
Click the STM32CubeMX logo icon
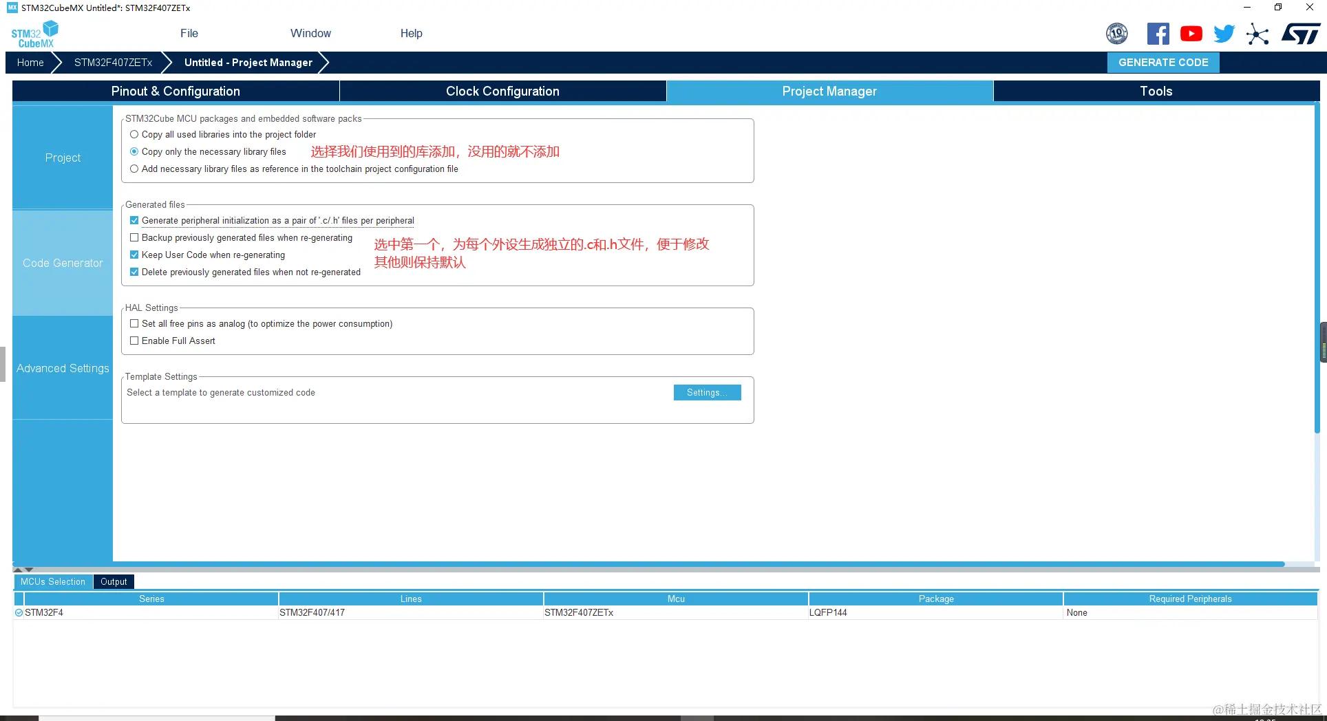[34, 34]
